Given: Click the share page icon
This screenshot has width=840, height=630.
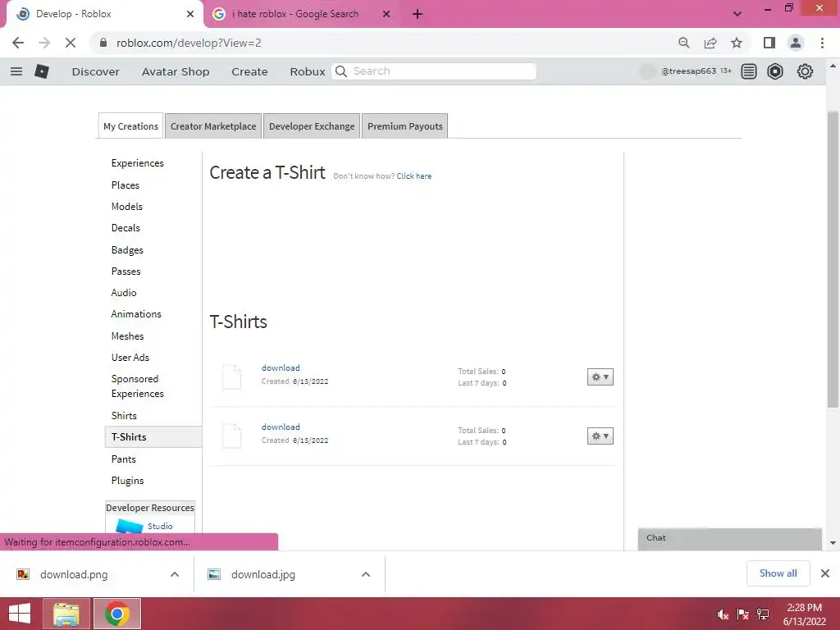Looking at the screenshot, I should (710, 43).
